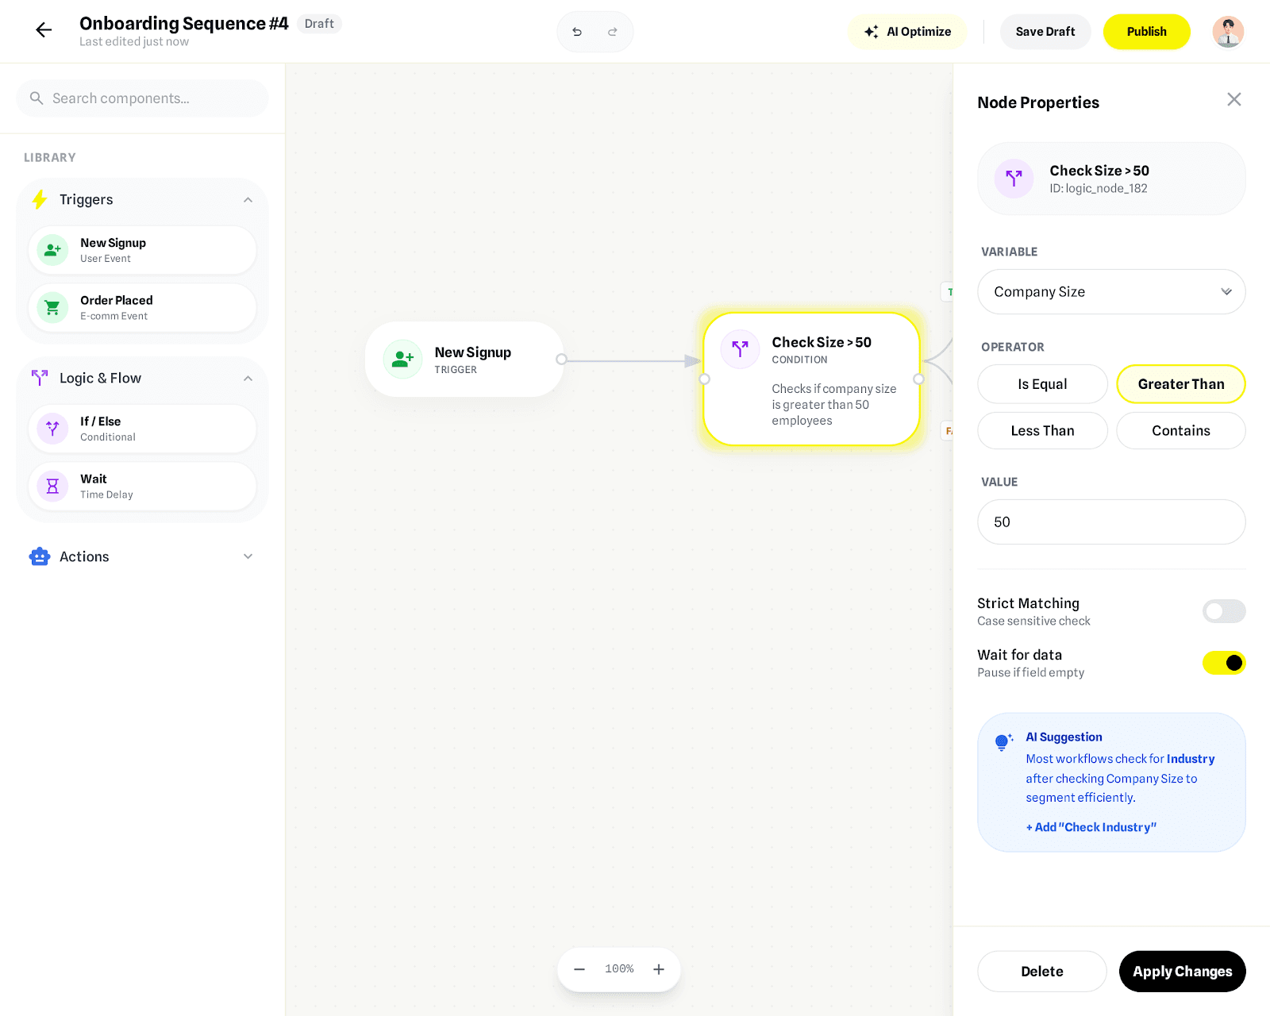
Task: Select the Order Placed e-comm event trigger
Action: pyautogui.click(x=143, y=307)
